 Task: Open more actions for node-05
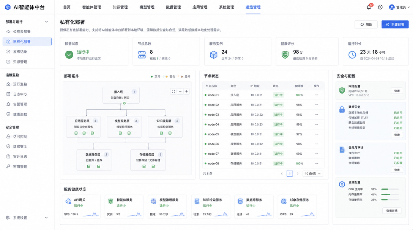coord(316,134)
